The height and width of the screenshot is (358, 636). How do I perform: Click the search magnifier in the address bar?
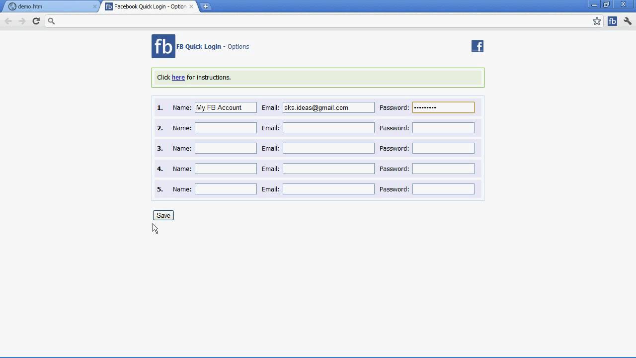pyautogui.click(x=51, y=21)
